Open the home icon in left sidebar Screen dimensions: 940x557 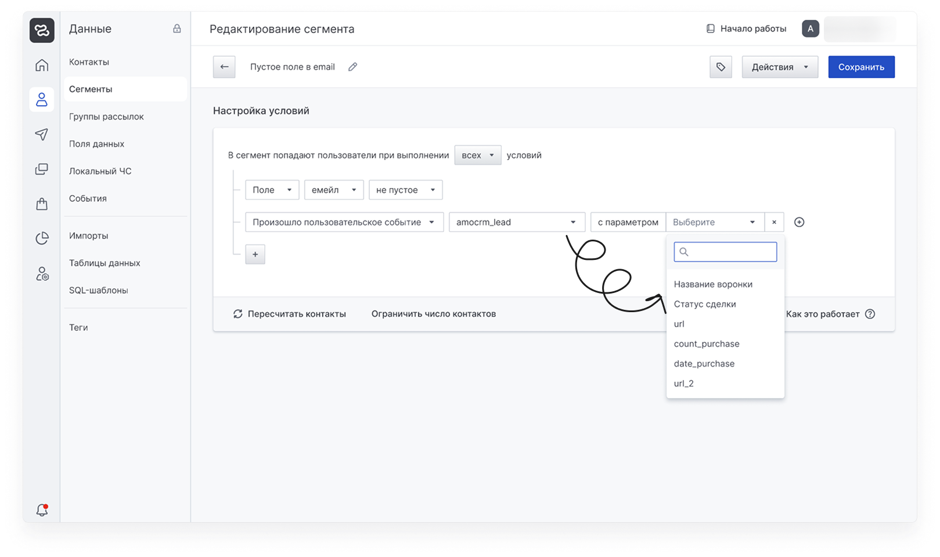42,65
